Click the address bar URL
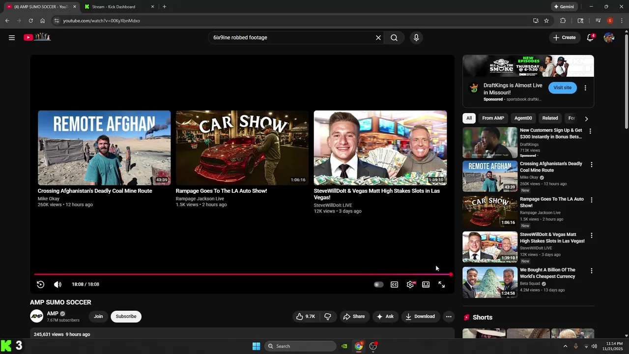 pos(101,21)
